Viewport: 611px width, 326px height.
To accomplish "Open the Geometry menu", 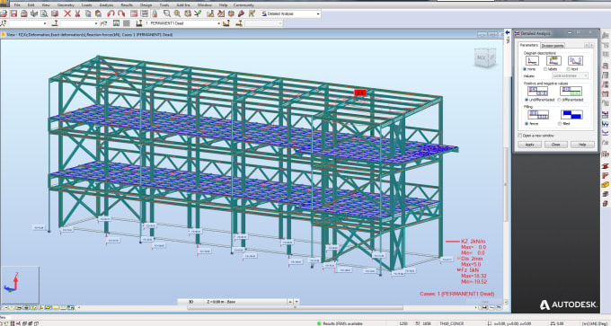I will [66, 5].
